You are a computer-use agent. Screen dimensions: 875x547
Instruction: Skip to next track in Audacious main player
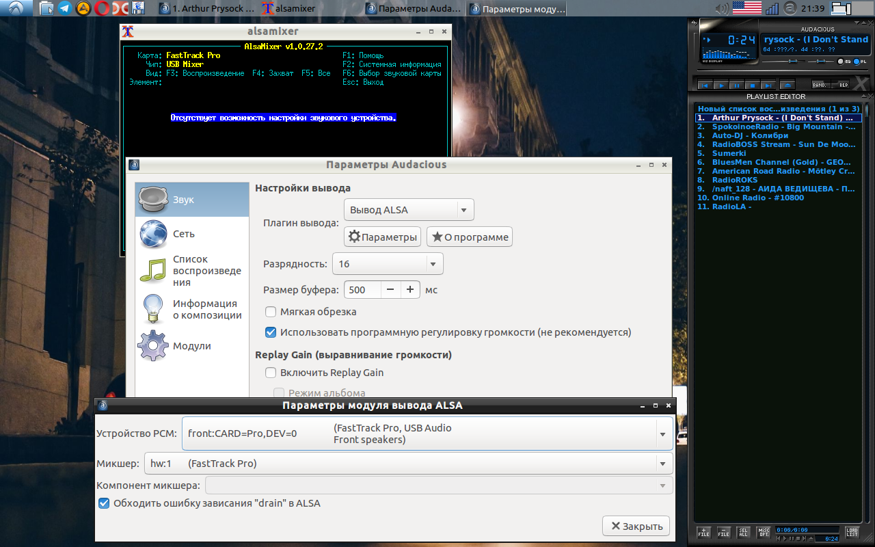(768, 85)
